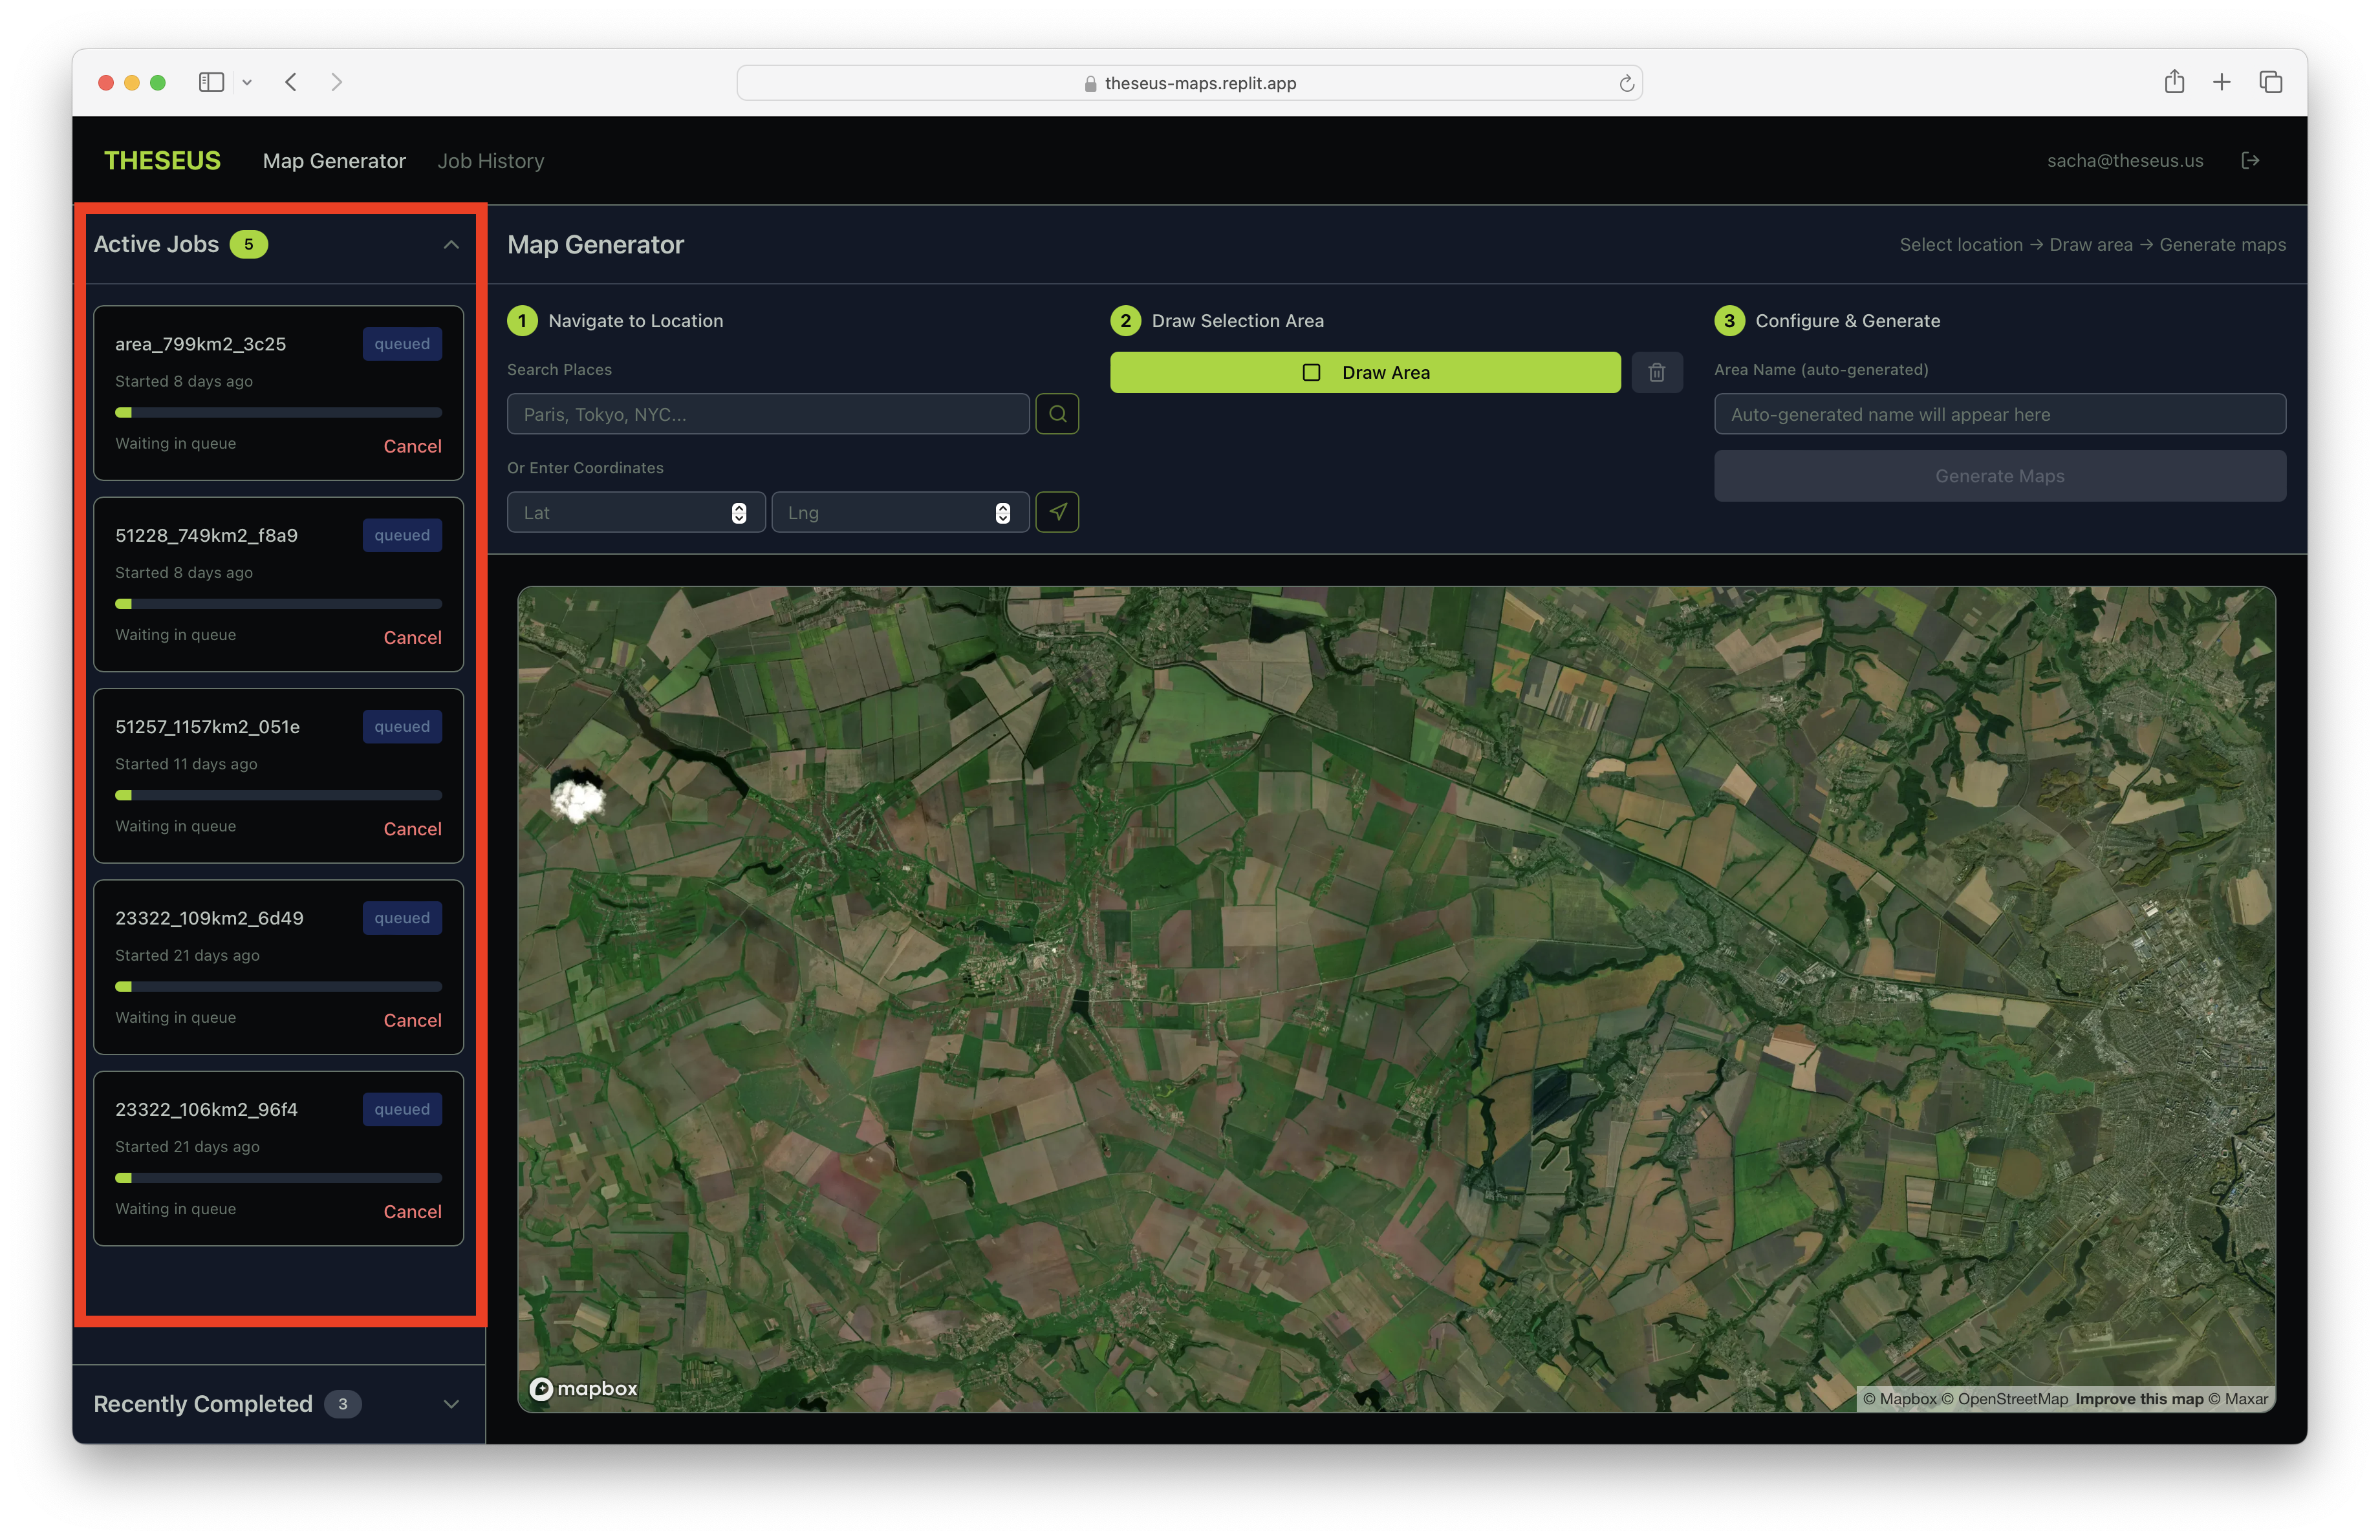Reload the page with the refresh icon

pos(1626,83)
